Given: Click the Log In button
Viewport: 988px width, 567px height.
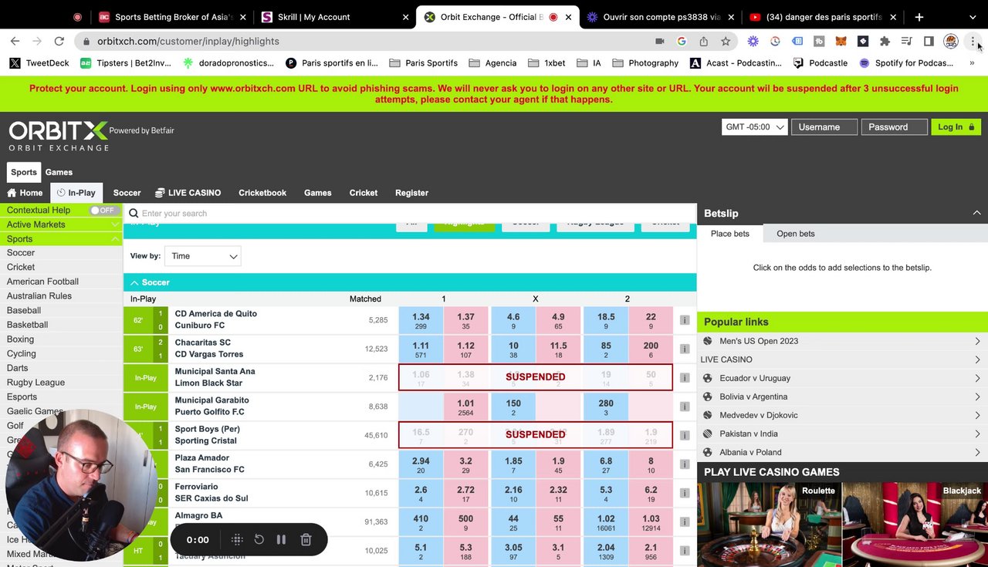Looking at the screenshot, I should pos(956,127).
